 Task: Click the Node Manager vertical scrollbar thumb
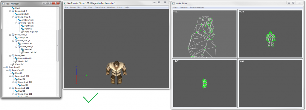(x=58, y=46)
